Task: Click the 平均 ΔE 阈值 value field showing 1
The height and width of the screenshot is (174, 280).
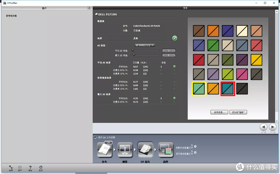Action: point(169,51)
